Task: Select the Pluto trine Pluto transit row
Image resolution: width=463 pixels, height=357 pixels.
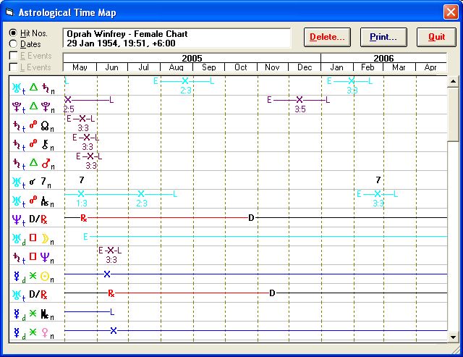Action: click(33, 106)
